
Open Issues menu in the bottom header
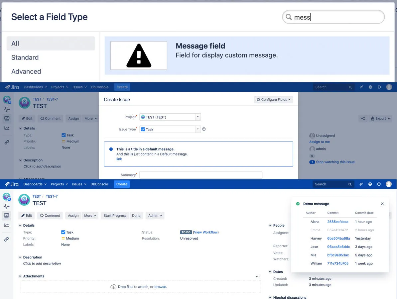click(x=79, y=184)
